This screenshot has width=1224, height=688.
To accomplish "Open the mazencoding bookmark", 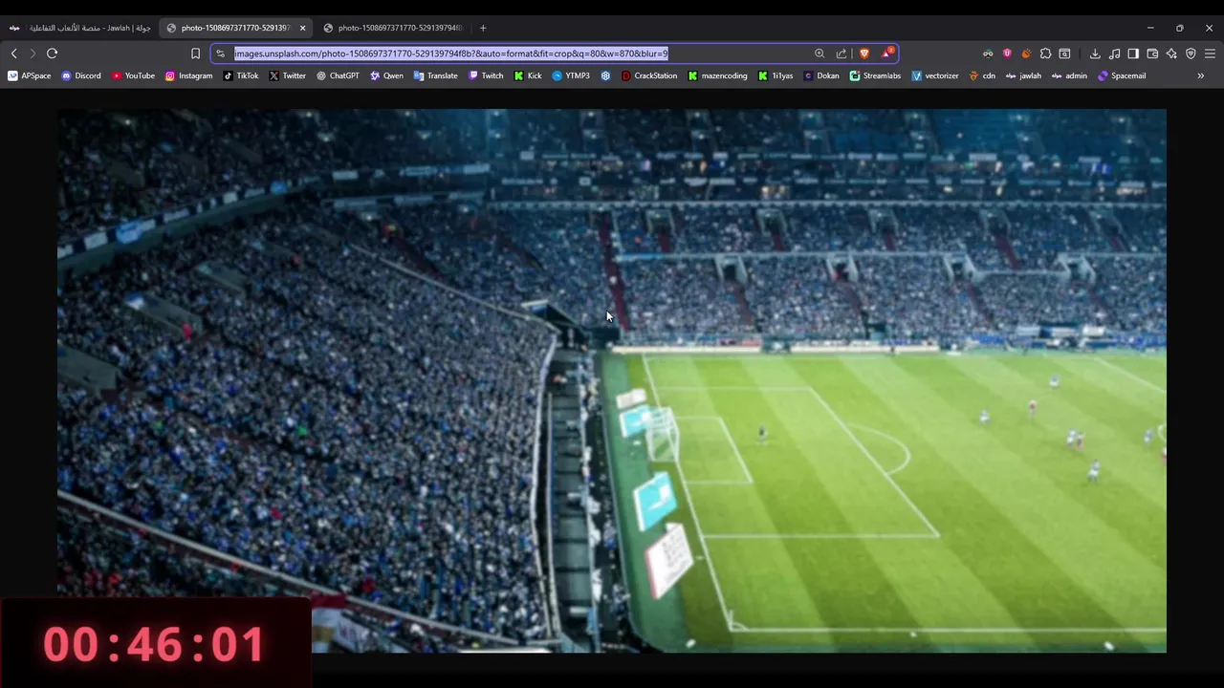I will coord(717,75).
